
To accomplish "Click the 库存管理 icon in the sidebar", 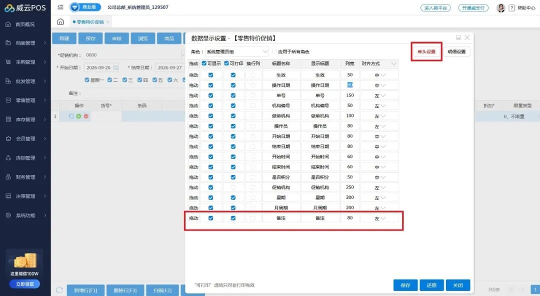I will [x=8, y=119].
